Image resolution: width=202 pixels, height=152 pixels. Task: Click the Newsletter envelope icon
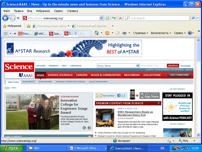pos(99,96)
